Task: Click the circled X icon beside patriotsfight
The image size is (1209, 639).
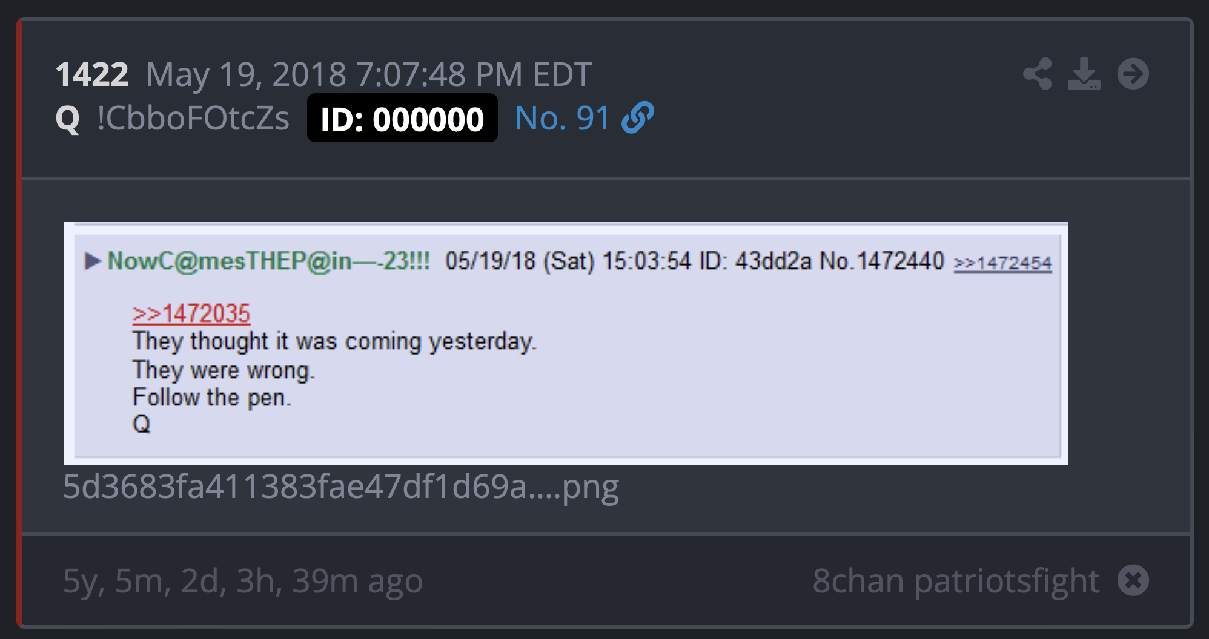Action: [x=1133, y=580]
